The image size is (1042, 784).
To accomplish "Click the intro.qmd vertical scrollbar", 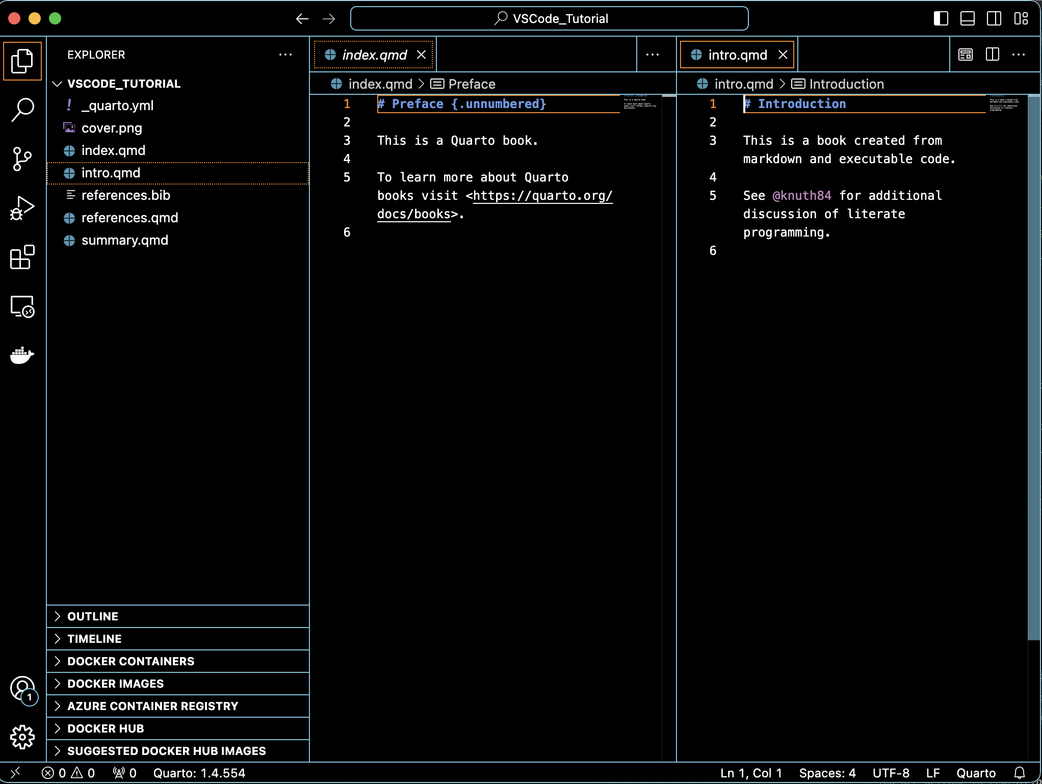I will point(1033,367).
